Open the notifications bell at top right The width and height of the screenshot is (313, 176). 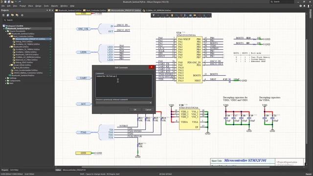click(304, 6)
